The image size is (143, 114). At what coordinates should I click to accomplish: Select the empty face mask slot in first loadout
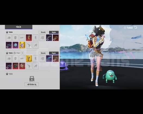click(16, 38)
